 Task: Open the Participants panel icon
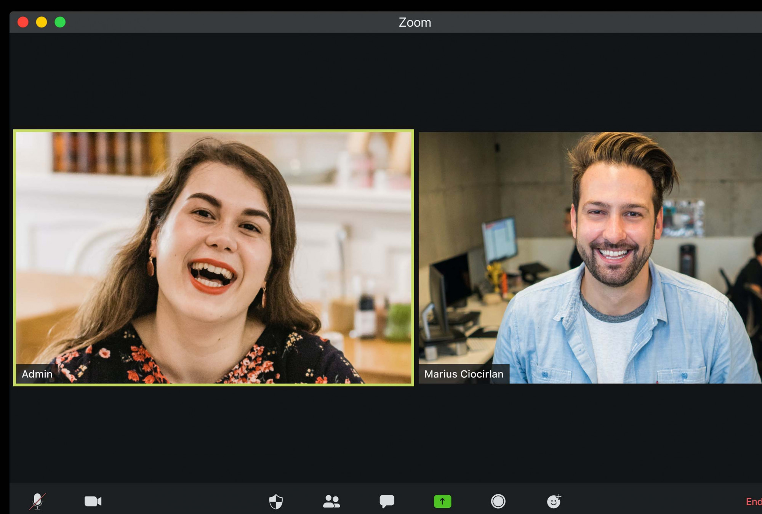(x=331, y=501)
